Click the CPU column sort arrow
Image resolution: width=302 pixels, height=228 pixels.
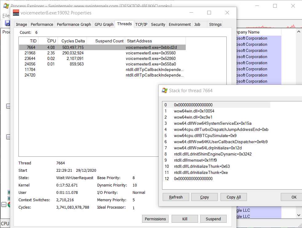tap(49, 38)
